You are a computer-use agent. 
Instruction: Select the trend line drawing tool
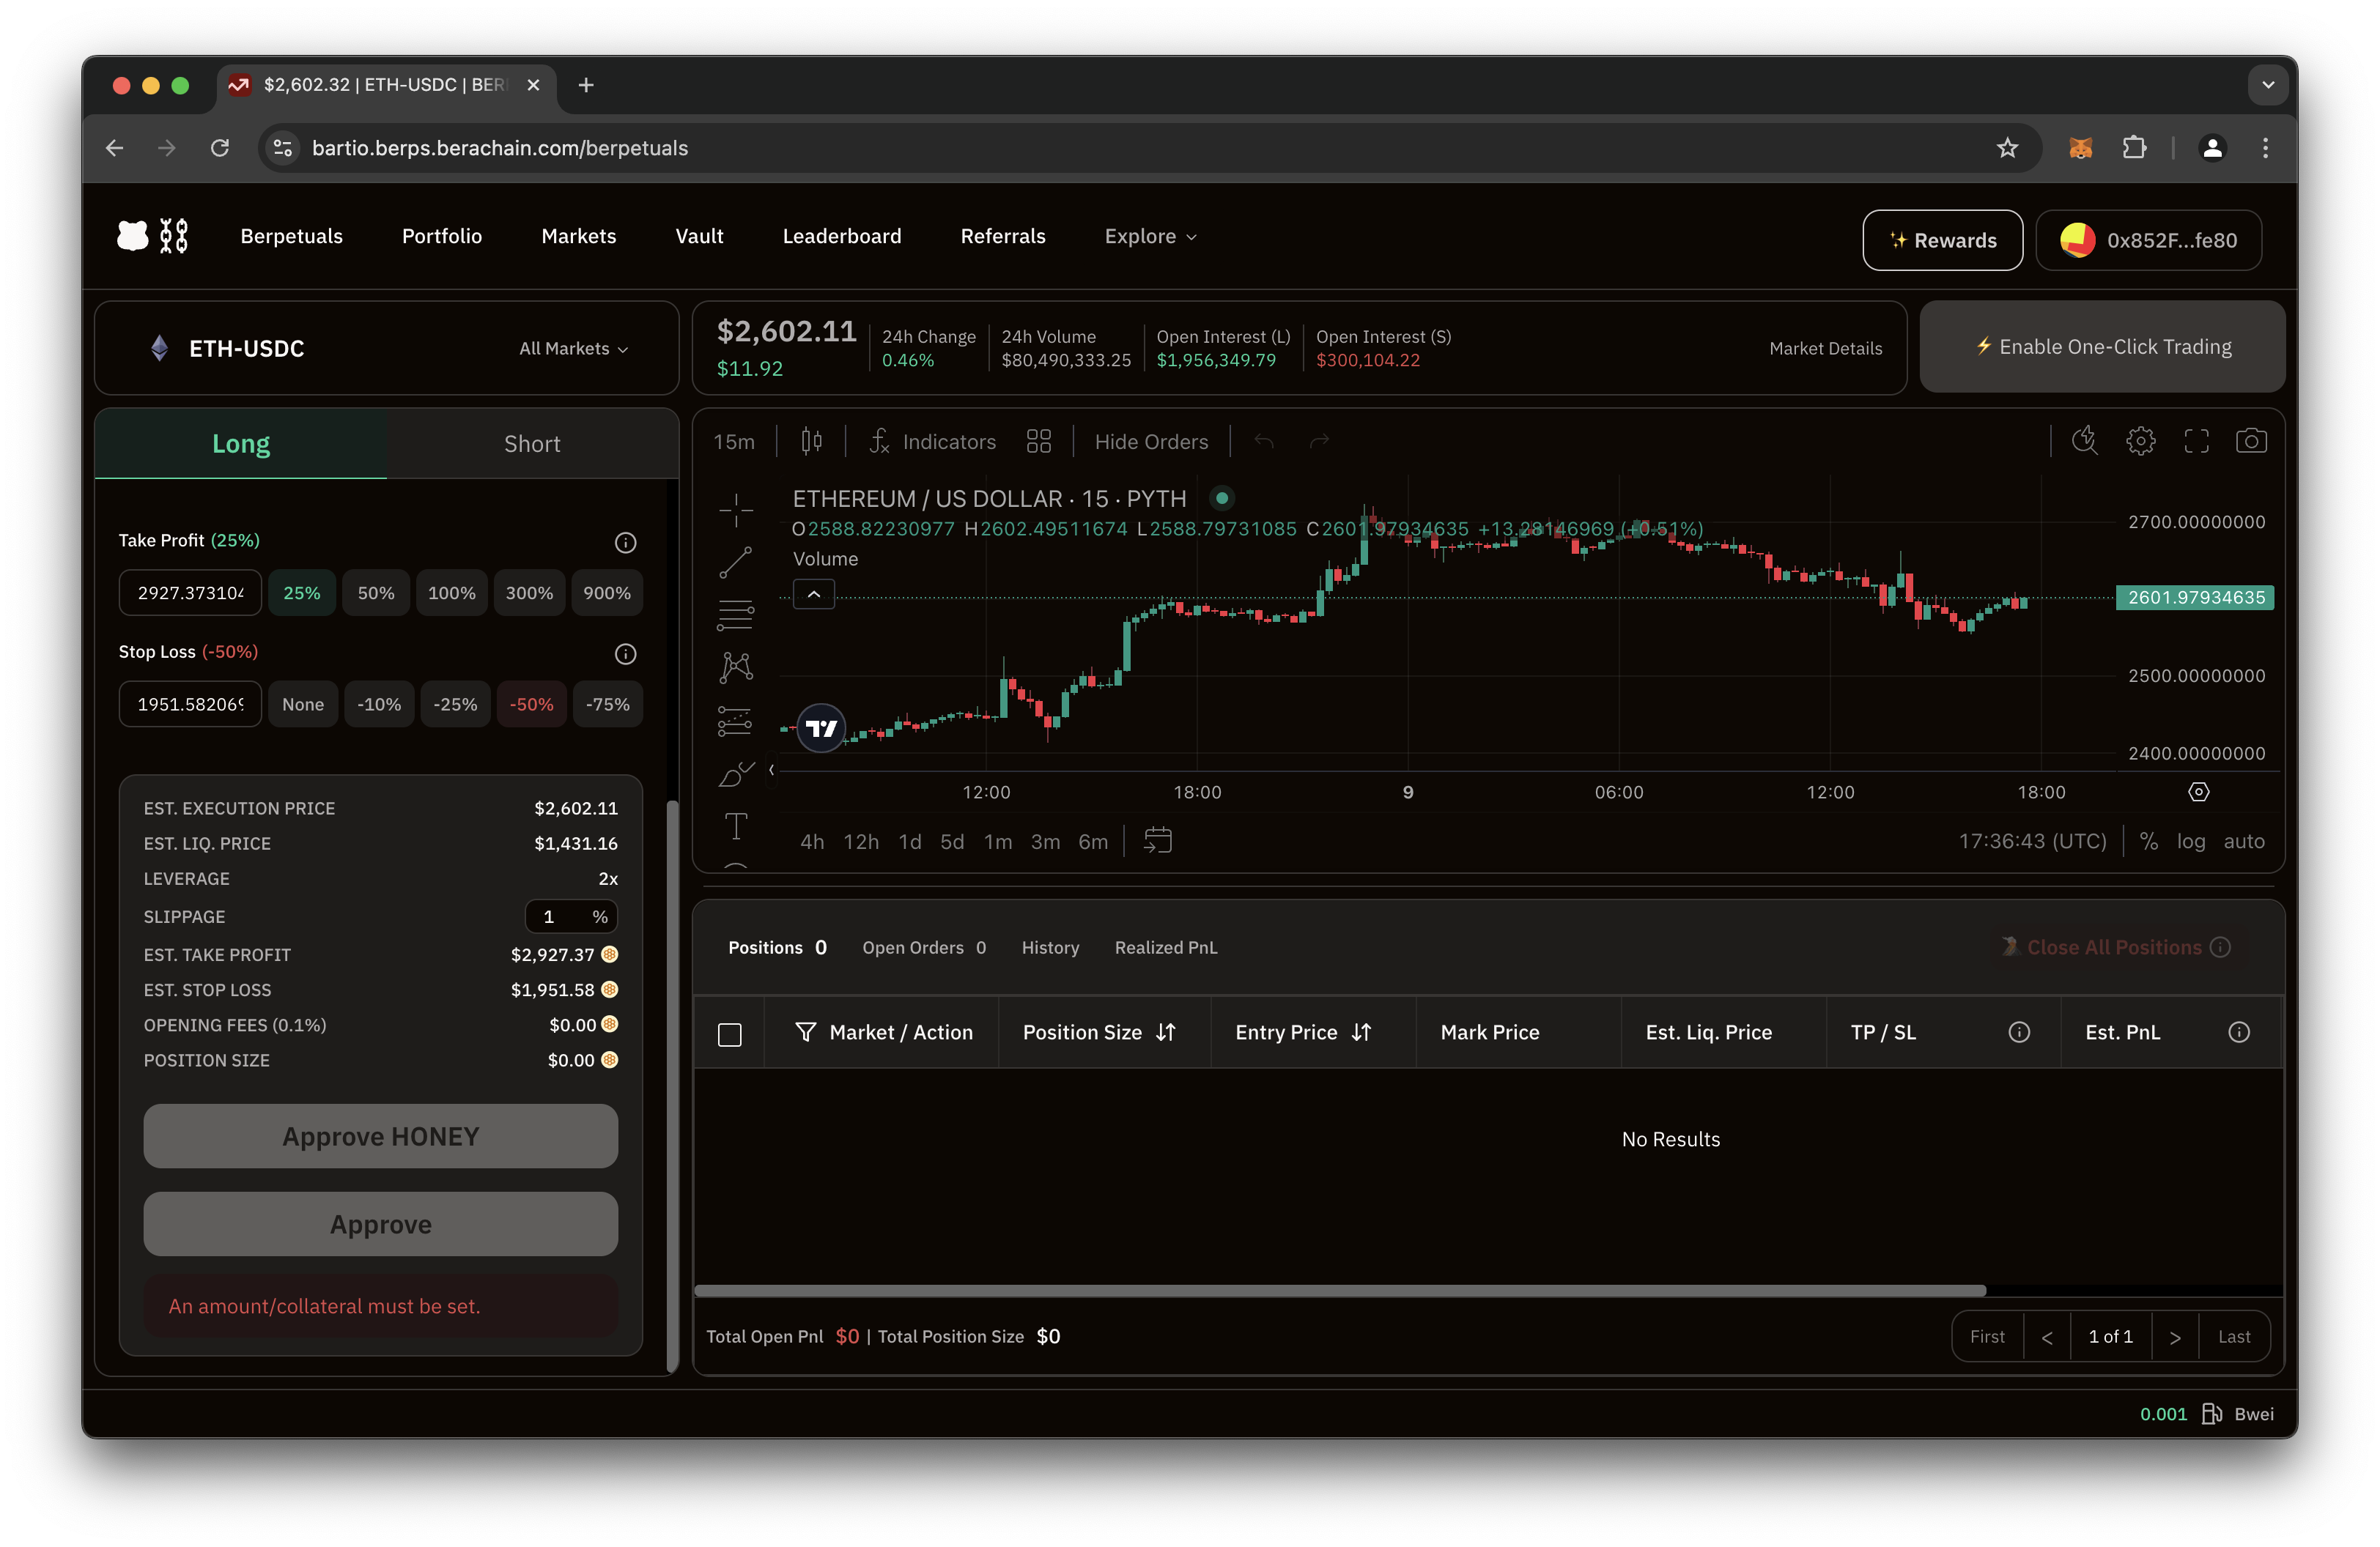(x=736, y=563)
